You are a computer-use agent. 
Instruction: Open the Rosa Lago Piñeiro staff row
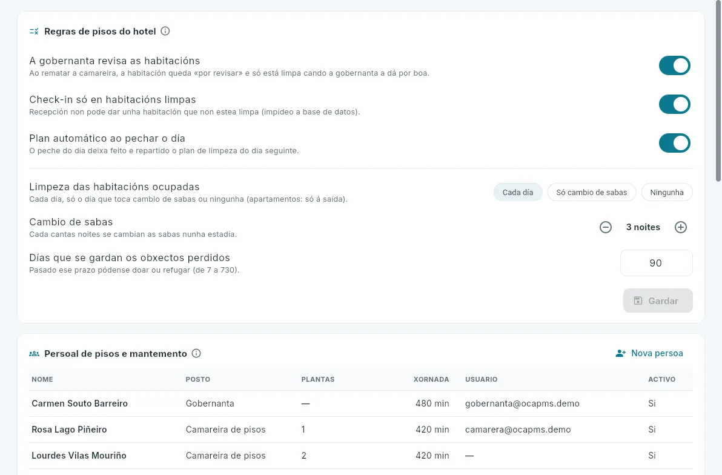(361, 430)
